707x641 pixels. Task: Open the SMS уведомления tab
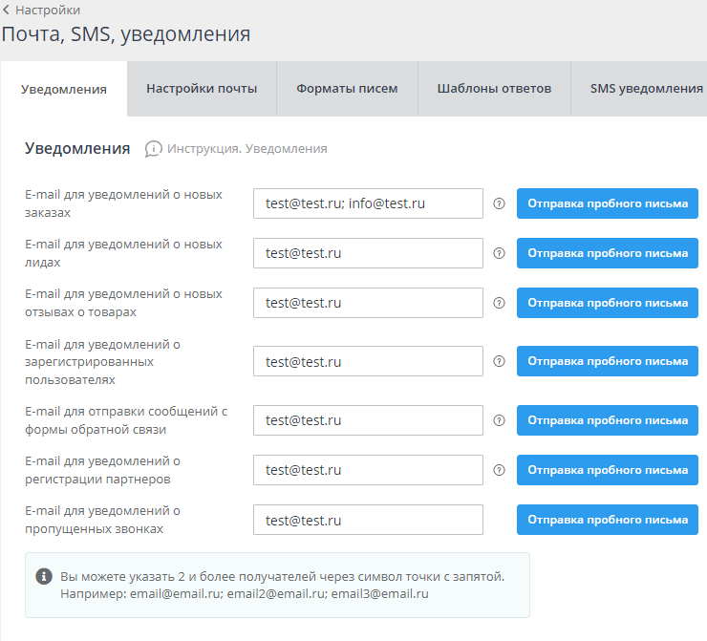[646, 89]
